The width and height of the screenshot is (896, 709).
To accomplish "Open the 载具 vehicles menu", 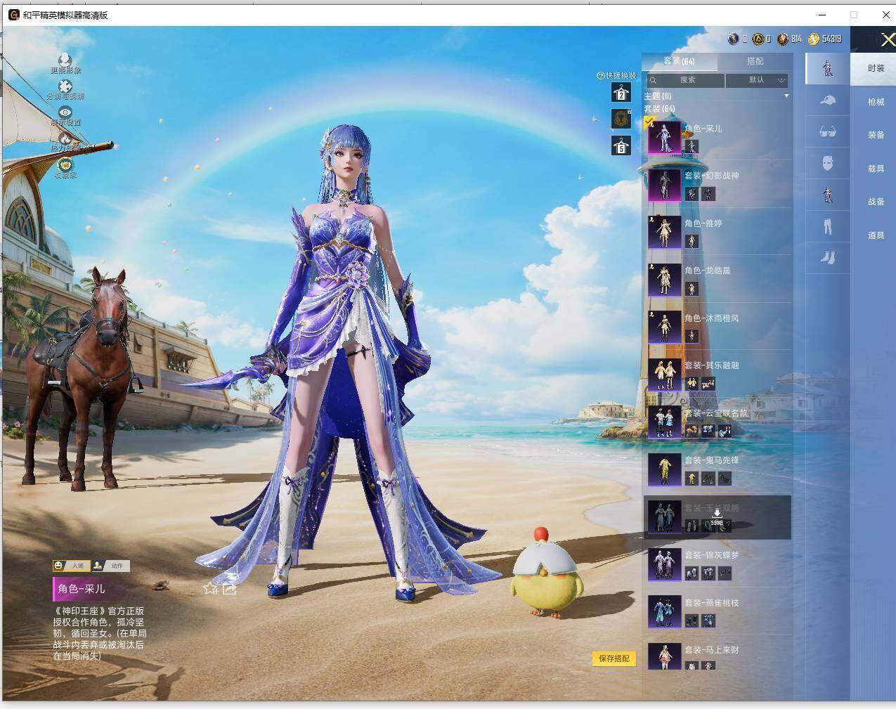I will pos(876,169).
